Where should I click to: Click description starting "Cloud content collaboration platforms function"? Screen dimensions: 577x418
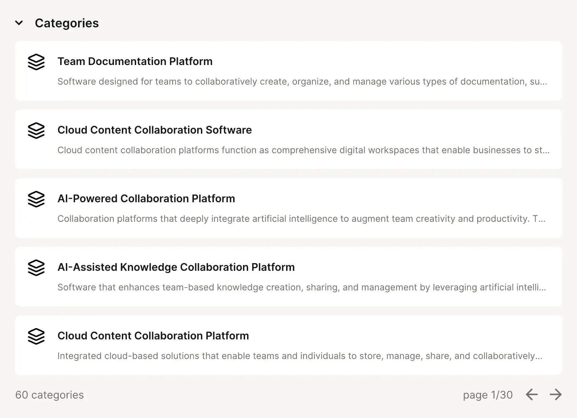303,150
